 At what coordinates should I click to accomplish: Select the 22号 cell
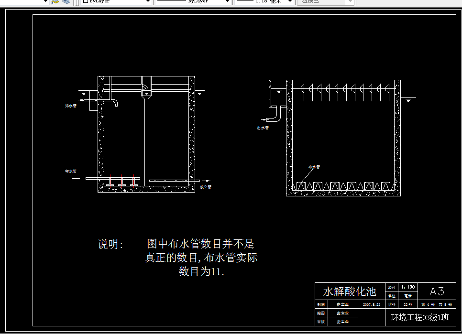click(408, 304)
